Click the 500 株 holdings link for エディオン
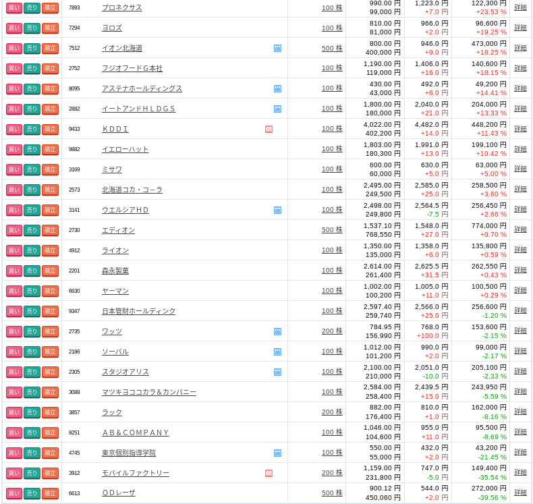The height and width of the screenshot is (504, 533). point(332,230)
